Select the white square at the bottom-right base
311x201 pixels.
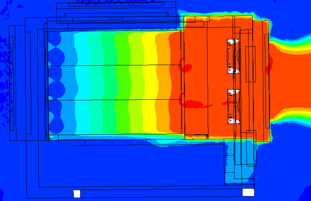(x=248, y=193)
